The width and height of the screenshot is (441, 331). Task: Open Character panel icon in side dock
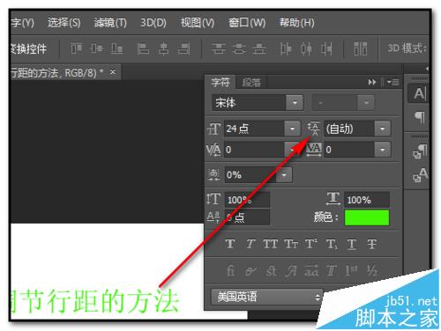(x=419, y=94)
